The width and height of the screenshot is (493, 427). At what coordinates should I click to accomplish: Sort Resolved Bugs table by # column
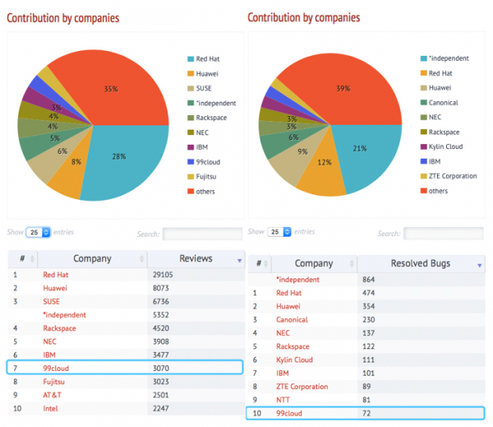click(260, 263)
